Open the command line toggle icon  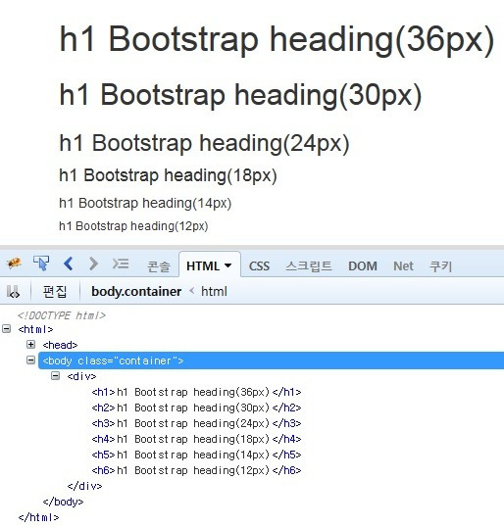(x=121, y=264)
